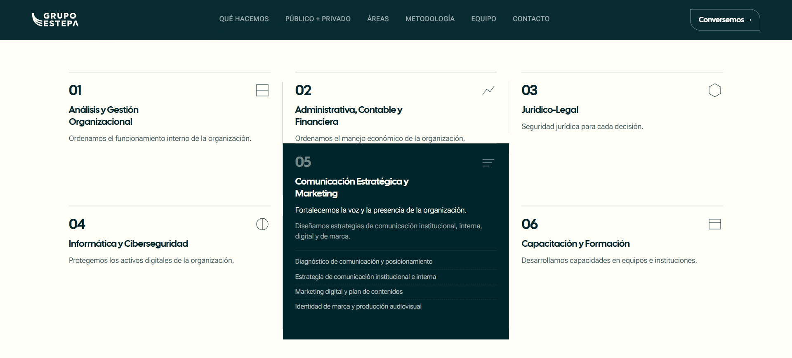Select 'Estrategia de comunicación institucional e interna'
The image size is (792, 358).
365,277
